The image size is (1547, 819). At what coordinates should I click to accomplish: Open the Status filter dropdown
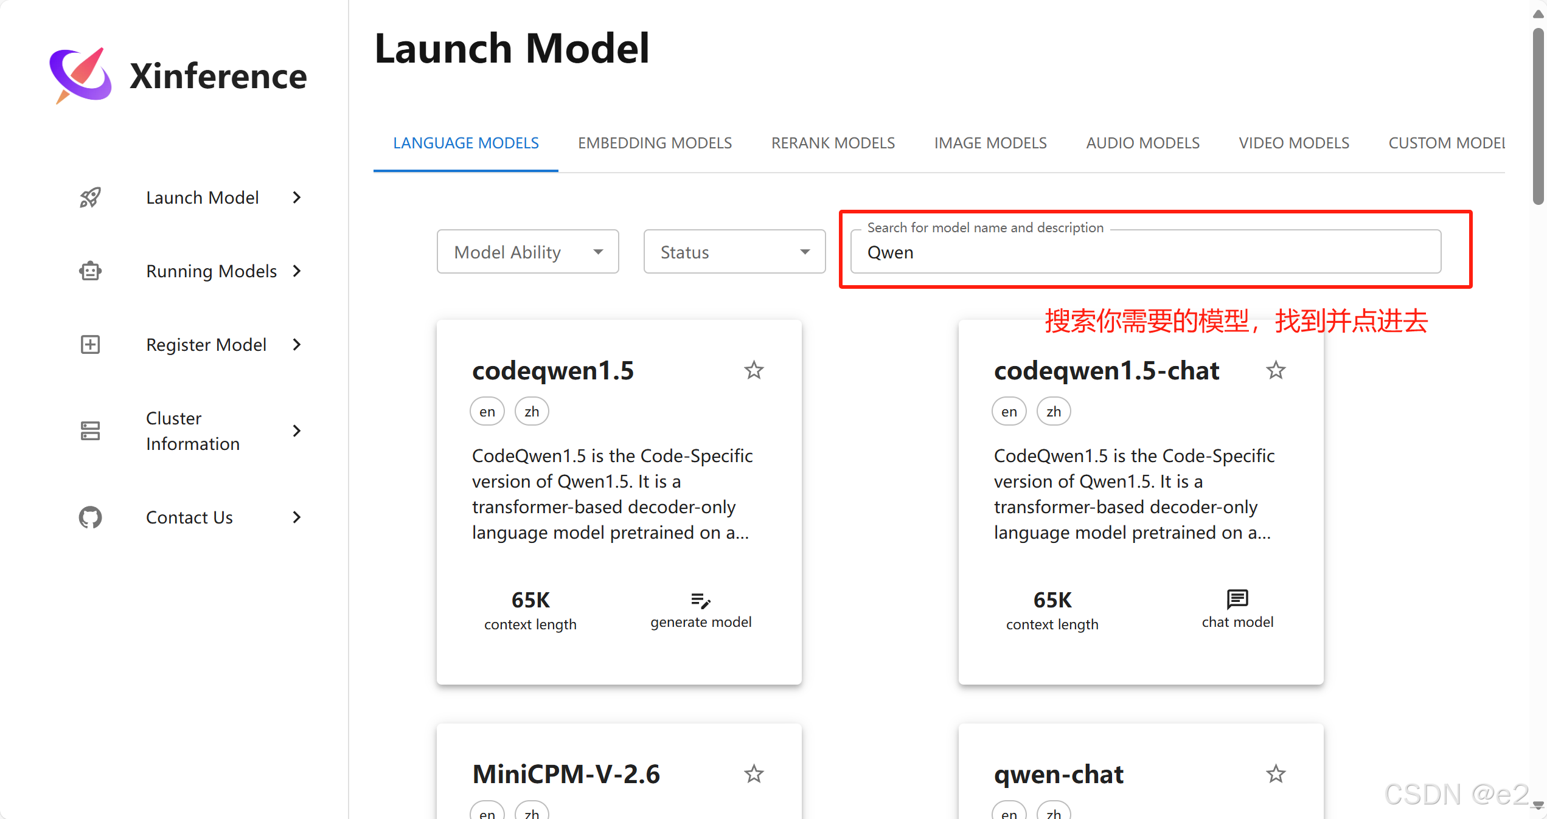point(734,252)
